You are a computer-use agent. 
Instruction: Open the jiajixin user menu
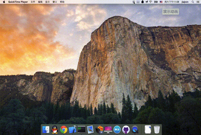(185, 2)
